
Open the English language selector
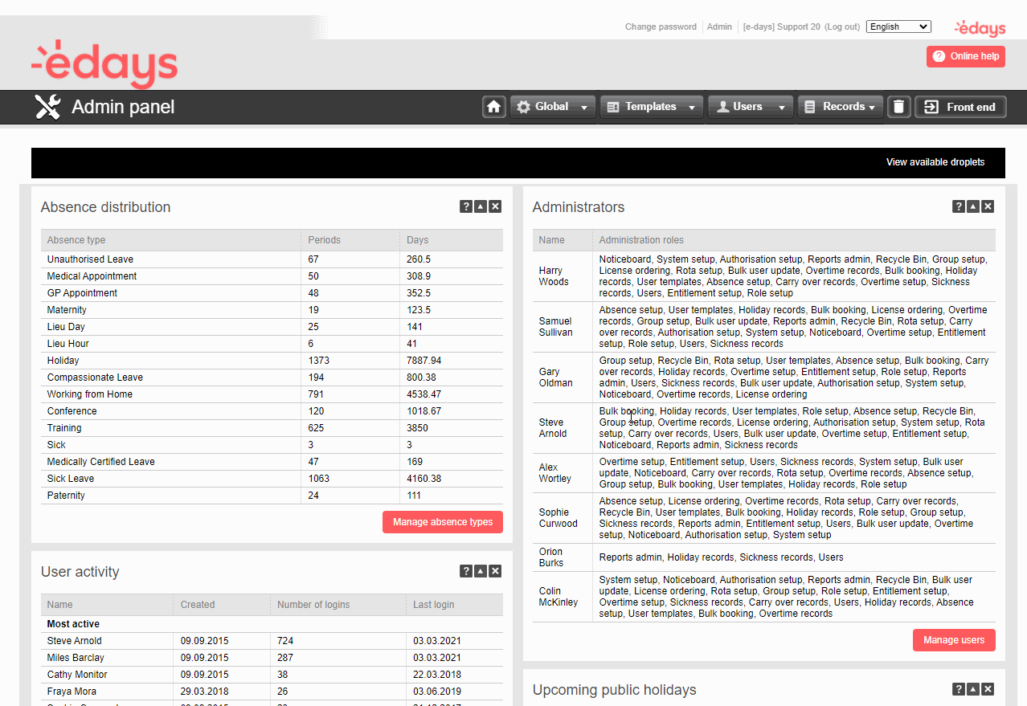(898, 27)
